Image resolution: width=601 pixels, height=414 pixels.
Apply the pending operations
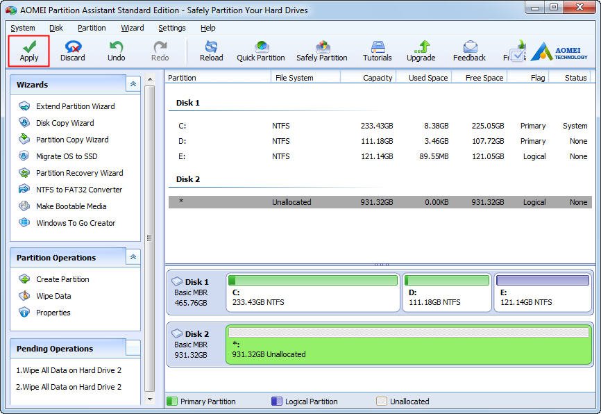tap(29, 51)
